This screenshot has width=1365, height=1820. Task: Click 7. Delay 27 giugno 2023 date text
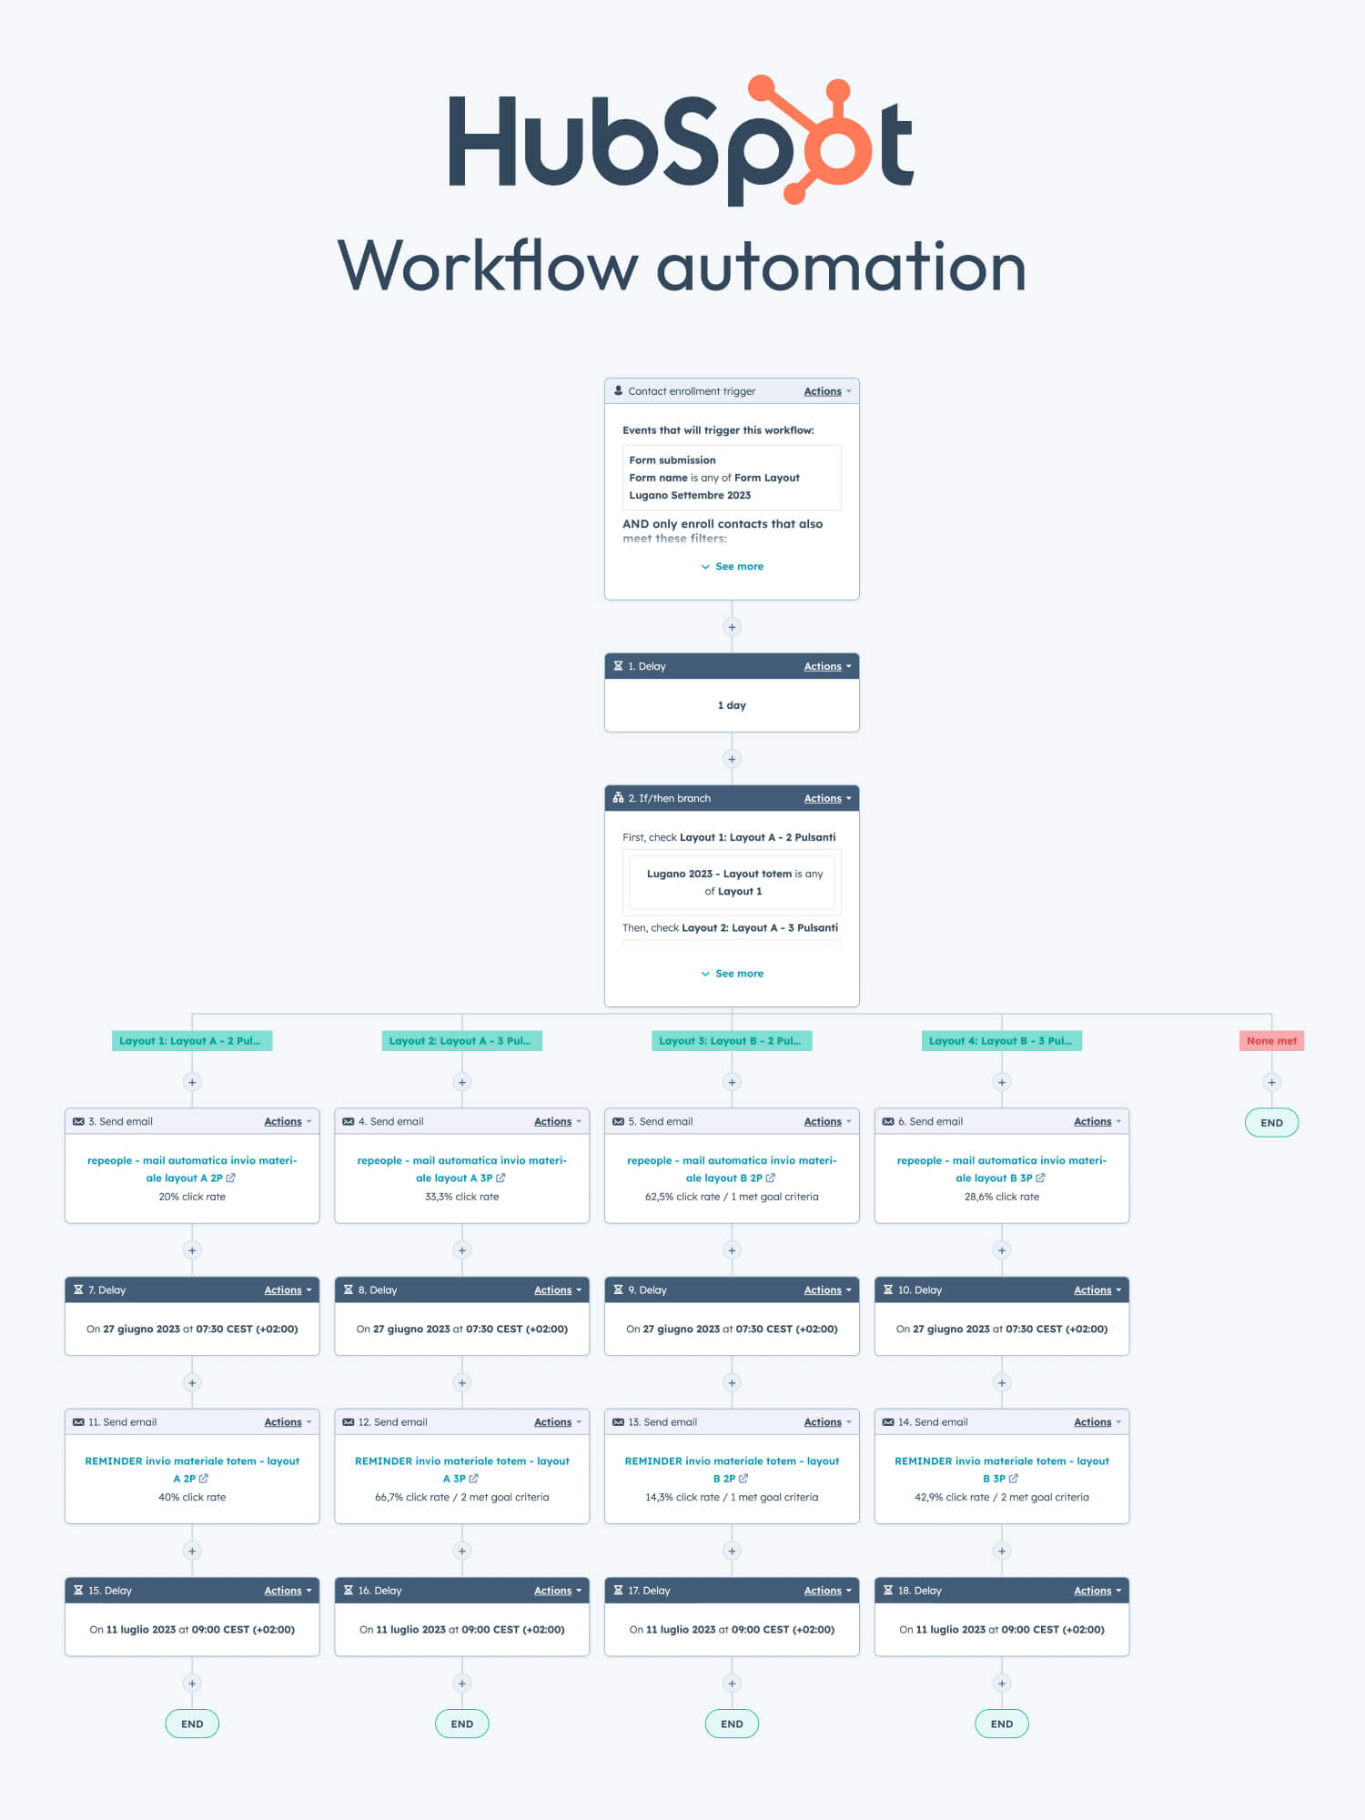192,1329
